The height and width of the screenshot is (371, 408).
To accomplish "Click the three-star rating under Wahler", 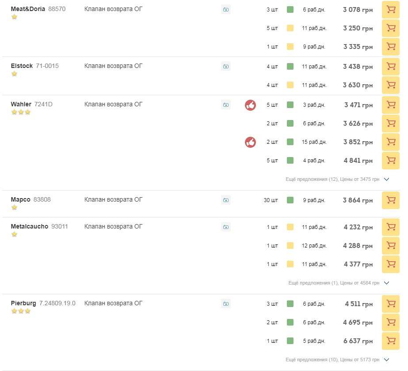I will [x=21, y=112].
